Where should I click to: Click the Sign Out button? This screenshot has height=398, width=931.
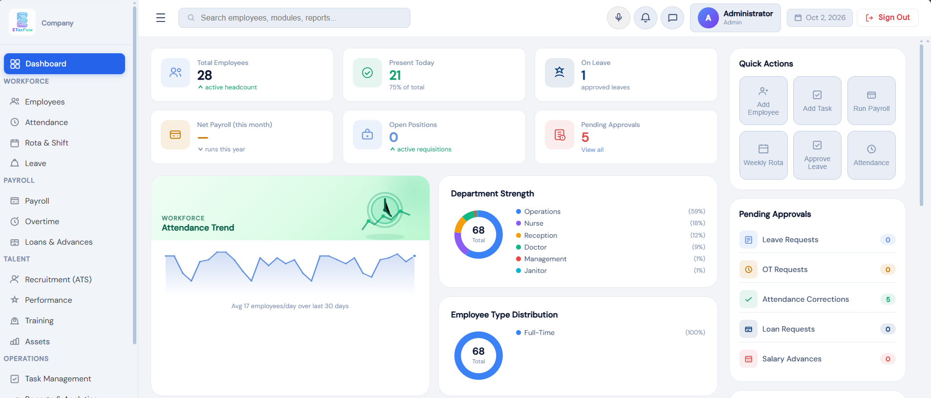point(888,18)
